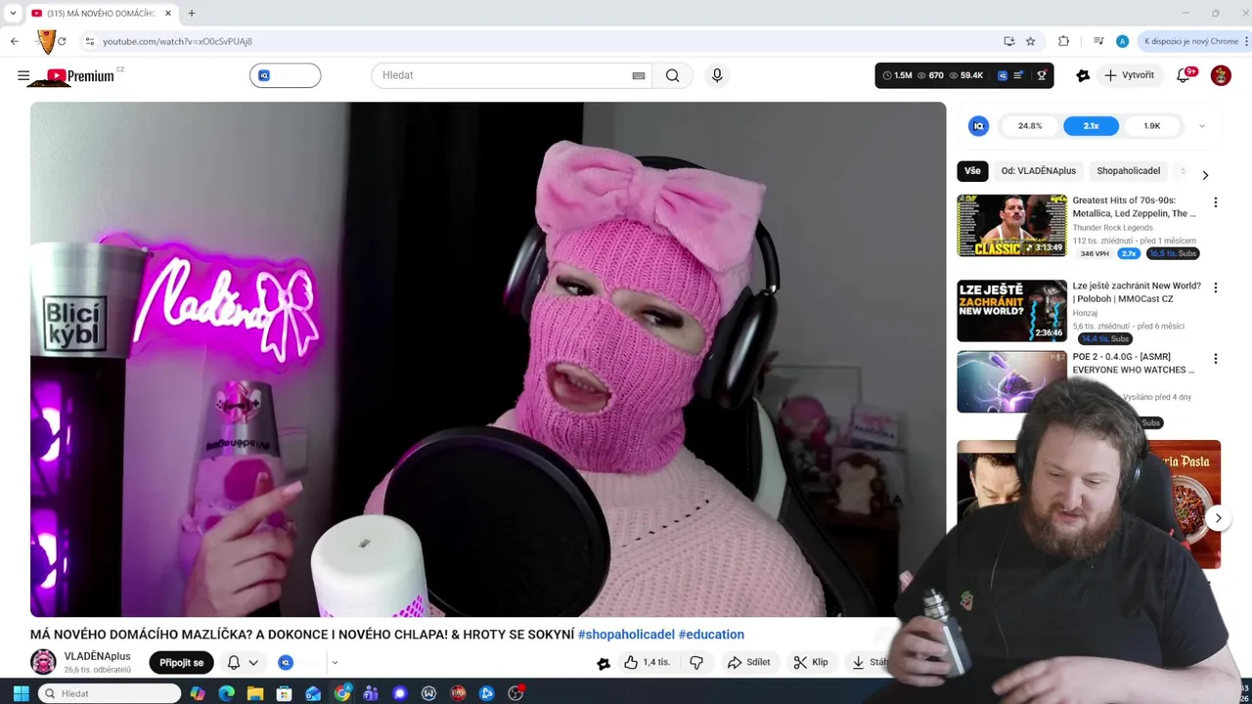
Task: Select the 24.8% pill in vidIQ panel
Action: (x=1030, y=125)
